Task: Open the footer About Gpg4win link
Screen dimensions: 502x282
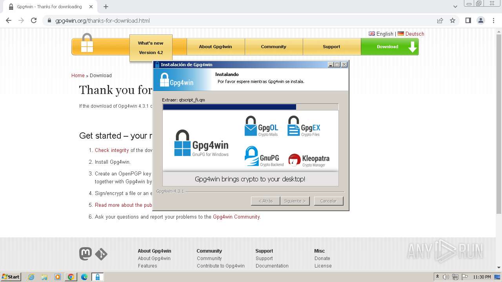Action: (154, 258)
